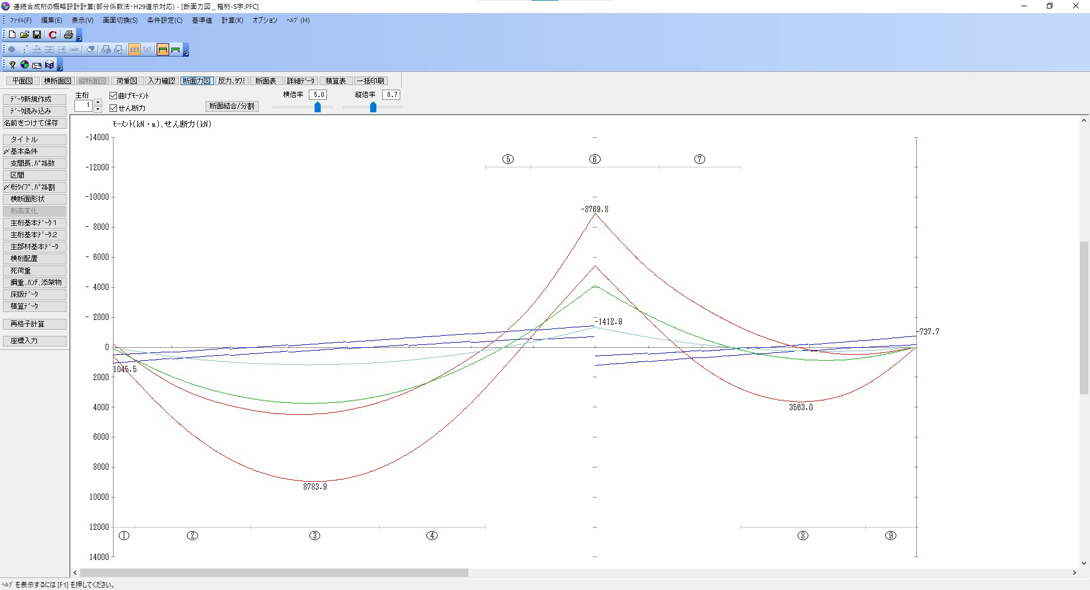1090x590 pixels.
Task: Open the 編集(E) menu
Action: [52, 20]
